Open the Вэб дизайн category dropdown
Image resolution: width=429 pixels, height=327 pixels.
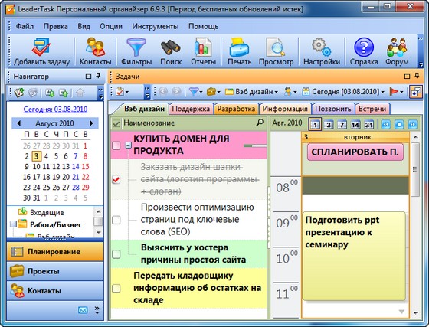tap(251, 92)
